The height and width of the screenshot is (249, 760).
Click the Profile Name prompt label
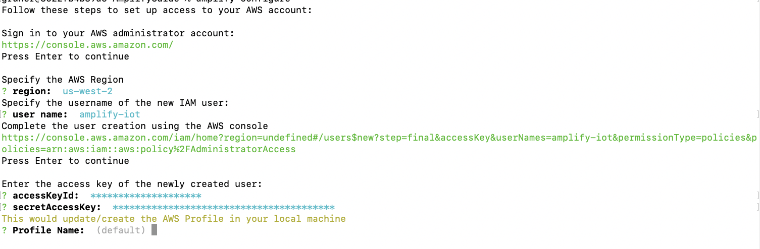pyautogui.click(x=48, y=230)
